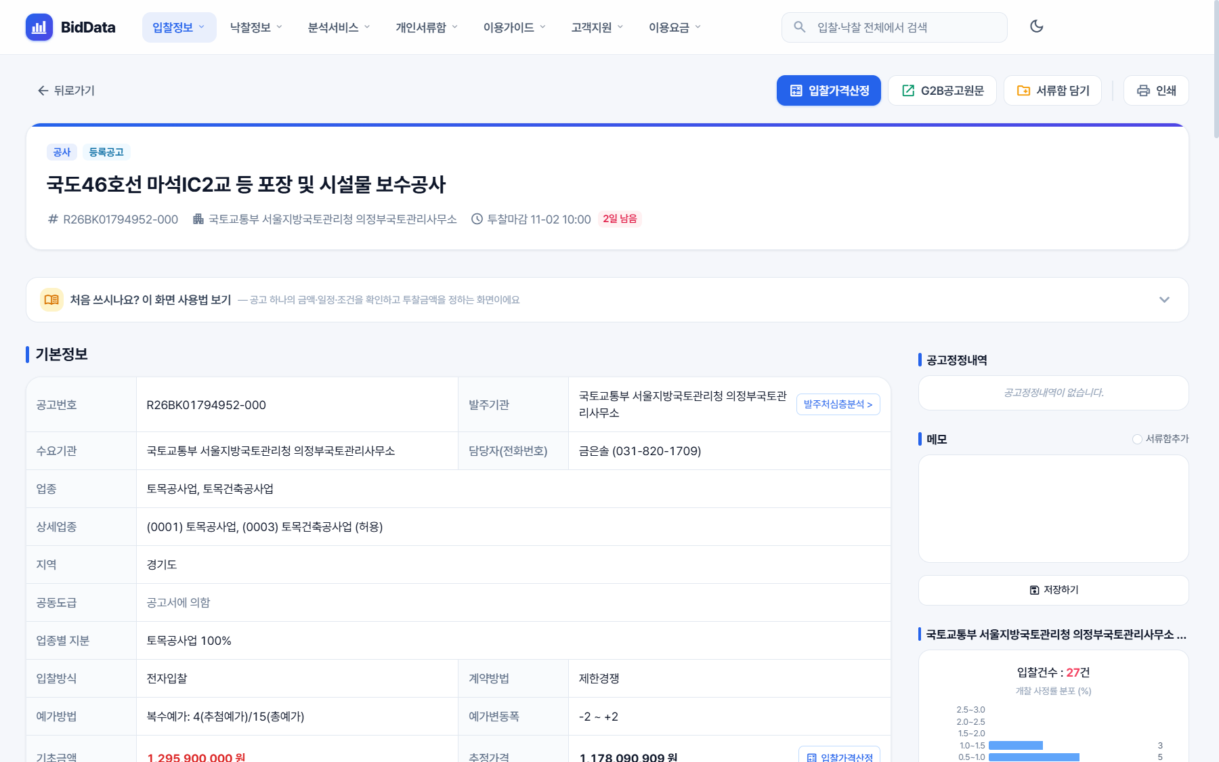Click the 1.0~1.5 blue histogram bar
Image resolution: width=1219 pixels, height=762 pixels.
click(1015, 745)
